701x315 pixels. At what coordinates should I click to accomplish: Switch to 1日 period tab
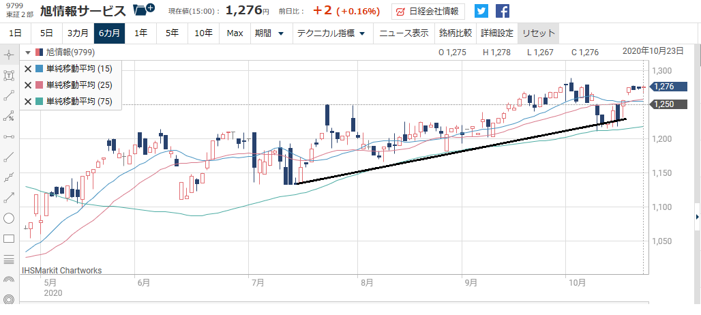(x=15, y=33)
